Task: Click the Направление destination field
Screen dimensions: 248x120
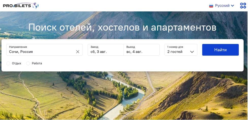Action: pos(44,50)
